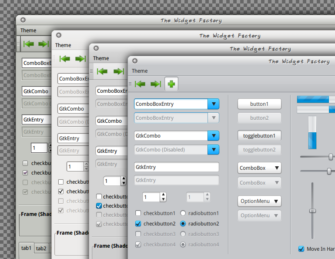Click the green forward arrow in the third window
Screen dimensions: 335x259
pos(119,71)
